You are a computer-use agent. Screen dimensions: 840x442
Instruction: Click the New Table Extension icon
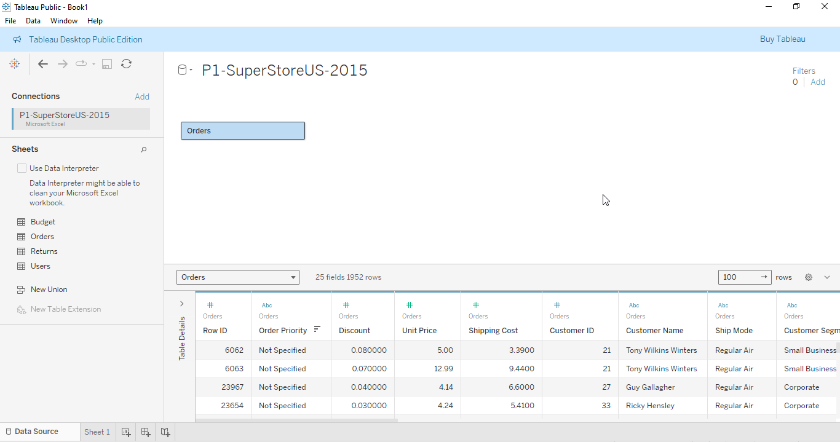pyautogui.click(x=21, y=309)
